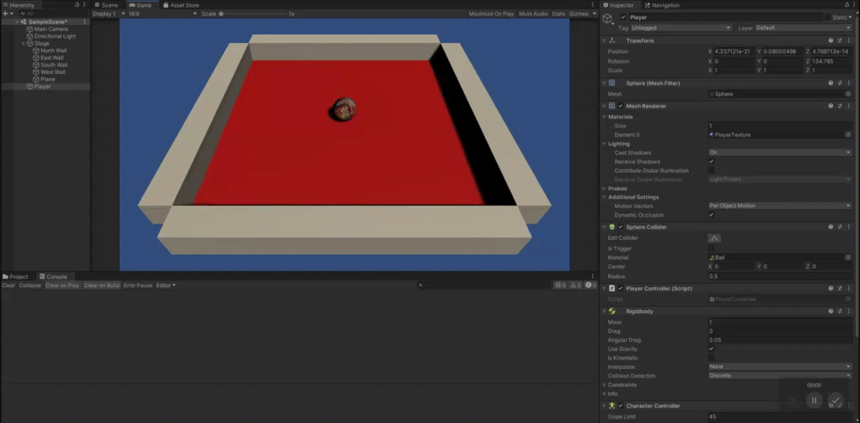Click the Stats button

[558, 14]
